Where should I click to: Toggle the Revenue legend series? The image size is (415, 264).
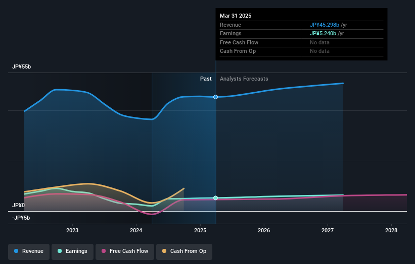(29, 251)
